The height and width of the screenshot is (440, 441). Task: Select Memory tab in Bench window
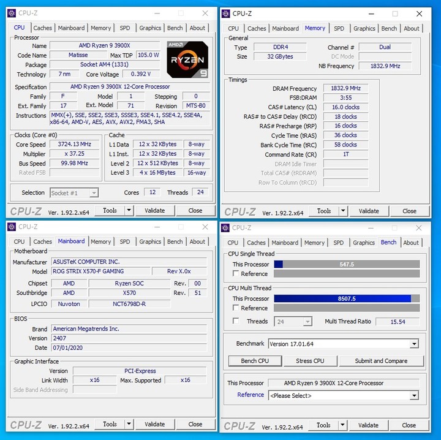coord(314,243)
